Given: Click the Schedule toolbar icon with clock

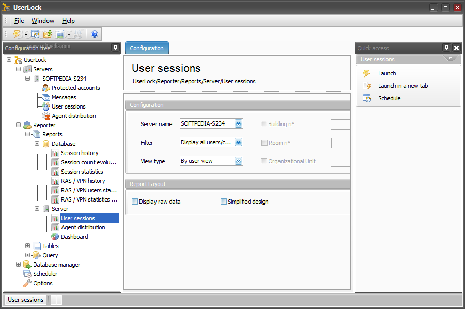Looking at the screenshot, I should [35, 35].
